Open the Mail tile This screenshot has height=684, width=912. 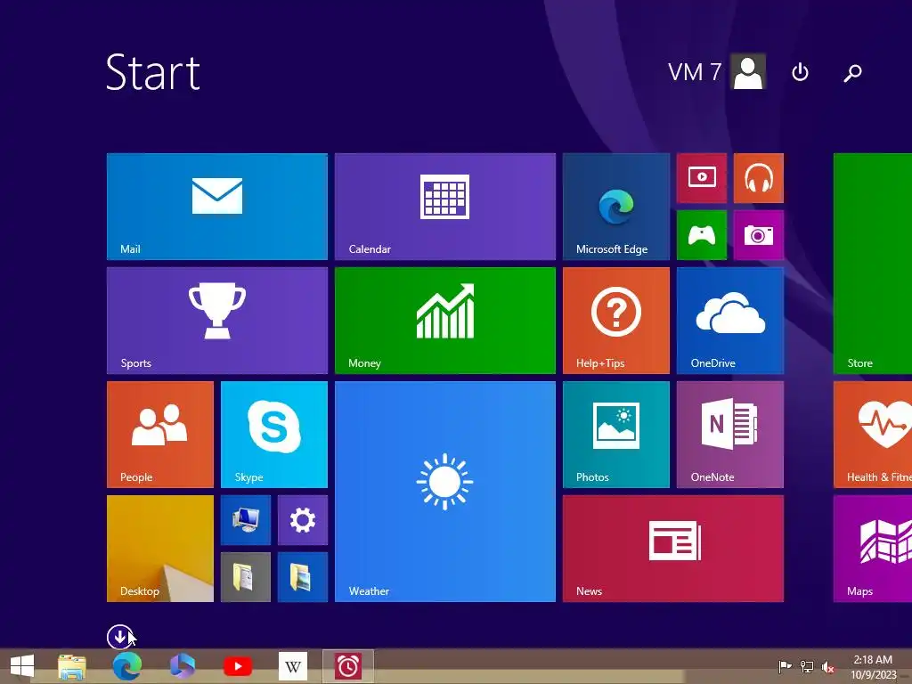click(x=217, y=207)
